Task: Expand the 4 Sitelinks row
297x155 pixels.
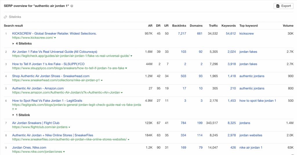Action: (x=22, y=43)
